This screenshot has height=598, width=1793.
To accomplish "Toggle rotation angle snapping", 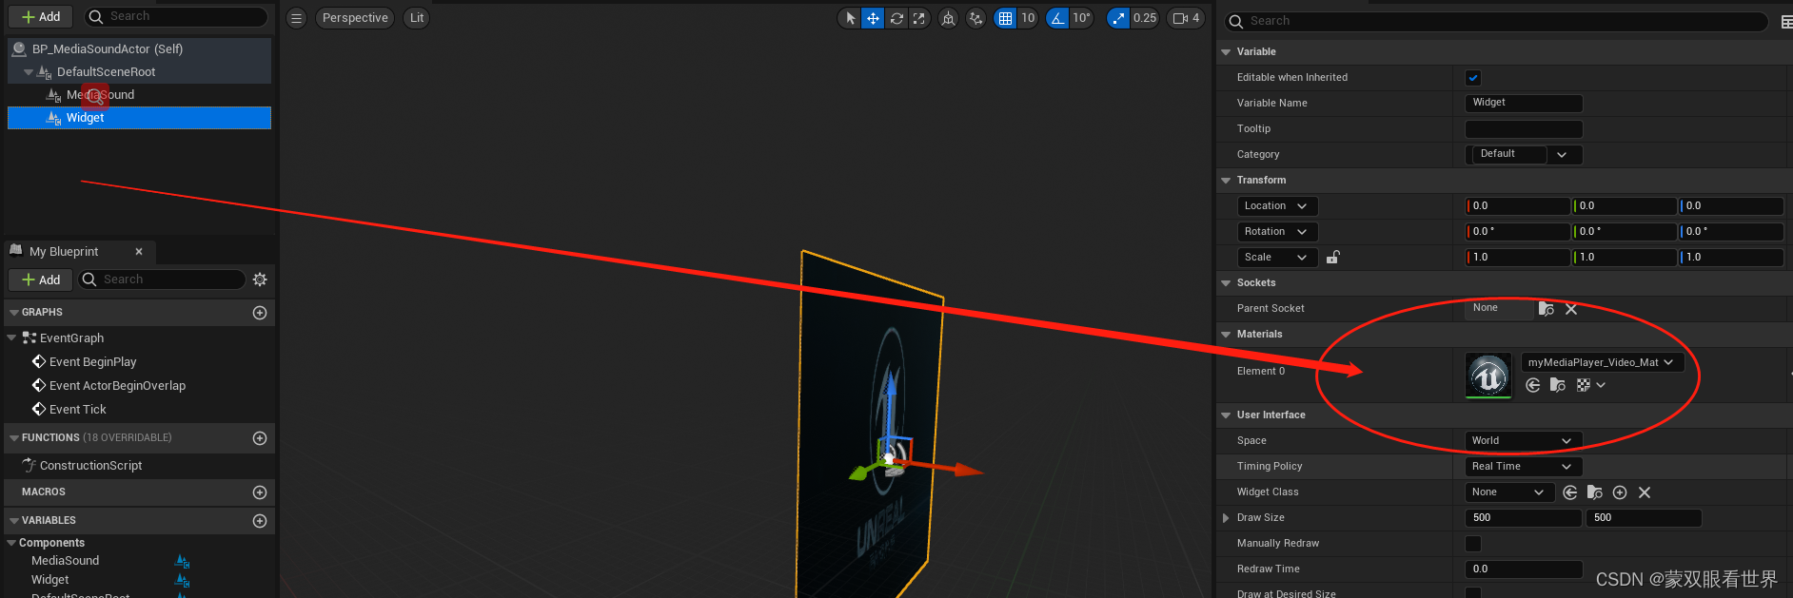I will point(1057,18).
